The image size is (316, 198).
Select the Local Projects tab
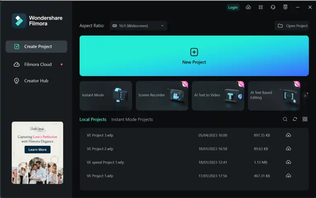[93, 119]
